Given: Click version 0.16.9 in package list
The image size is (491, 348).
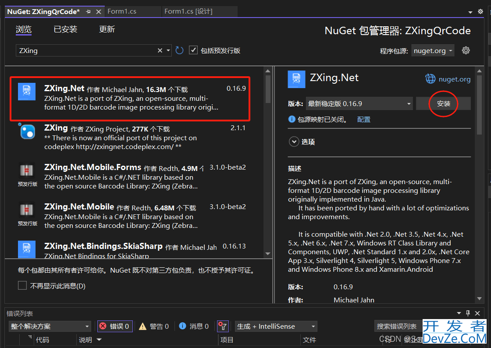Looking at the screenshot, I should pyautogui.click(x=236, y=89).
